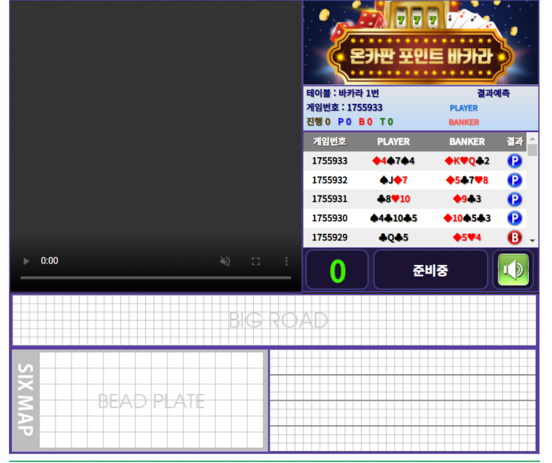Click banker cards ◆5♥4 in row 1755929
This screenshot has width=552, height=463.
point(467,238)
